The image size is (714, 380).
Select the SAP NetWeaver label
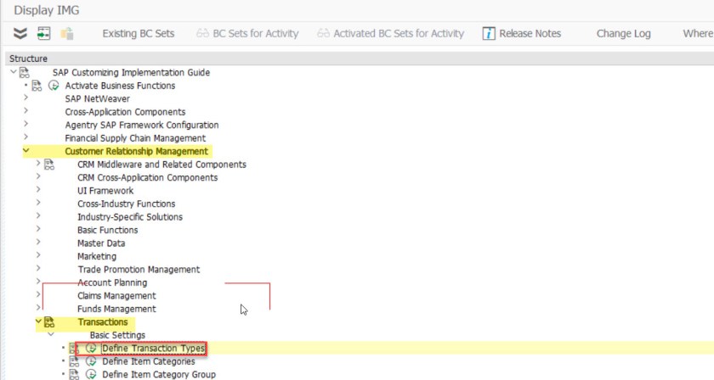pos(97,98)
